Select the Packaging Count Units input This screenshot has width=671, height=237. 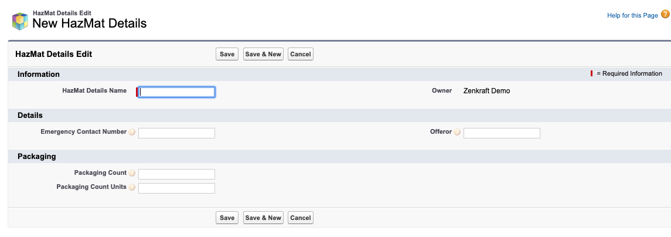click(176, 188)
